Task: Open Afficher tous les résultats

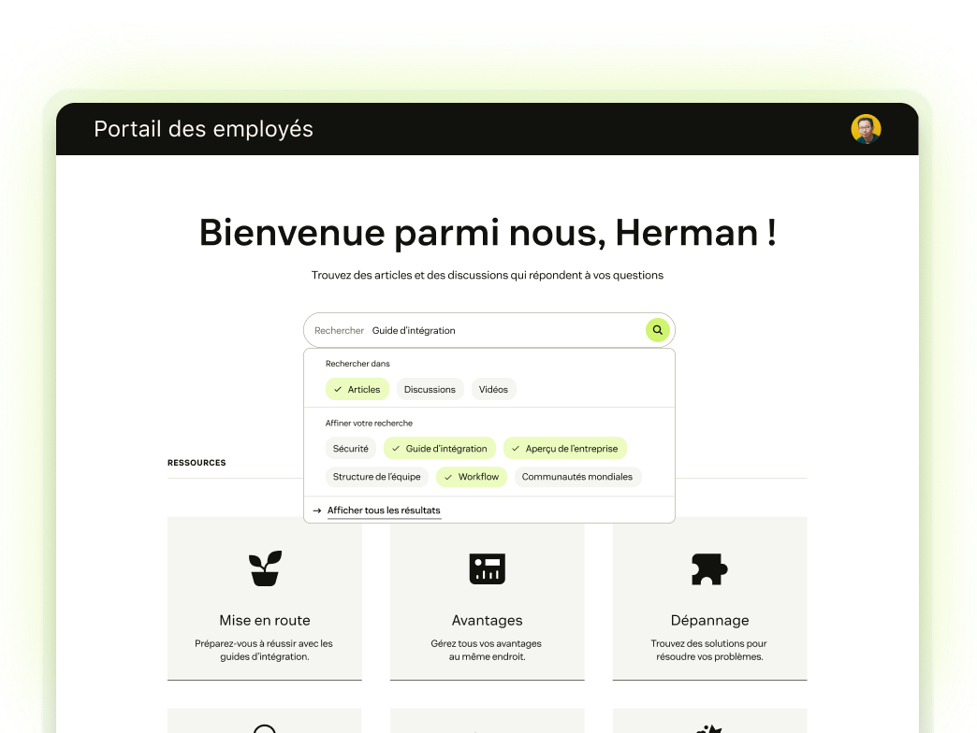Action: tap(384, 510)
